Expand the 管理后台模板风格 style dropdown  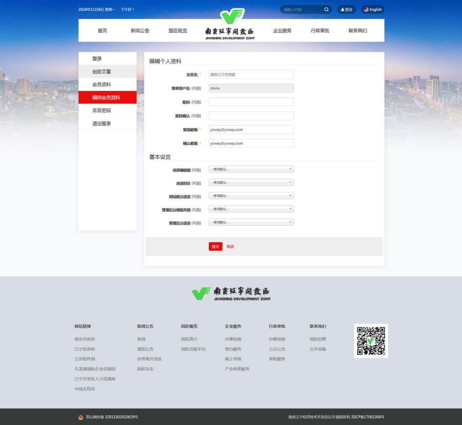pos(251,209)
